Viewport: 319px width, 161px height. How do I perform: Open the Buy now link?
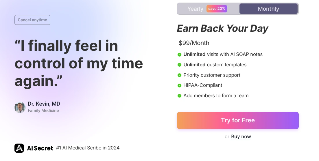tap(241, 136)
